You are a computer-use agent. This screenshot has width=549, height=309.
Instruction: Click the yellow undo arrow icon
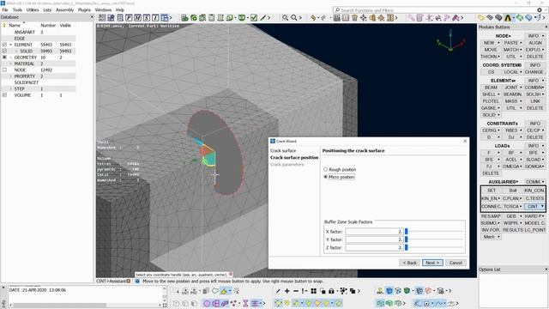click(313, 17)
